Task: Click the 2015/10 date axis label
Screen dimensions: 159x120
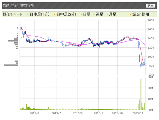Action: pos(117,113)
